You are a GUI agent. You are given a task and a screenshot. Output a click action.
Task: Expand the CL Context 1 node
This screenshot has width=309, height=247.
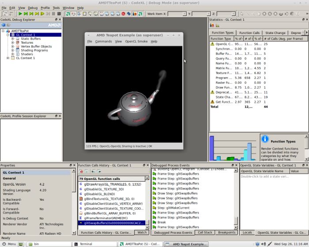[x=8, y=58]
